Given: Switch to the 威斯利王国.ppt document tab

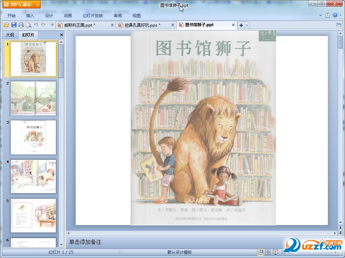Looking at the screenshot, I should click(x=80, y=25).
